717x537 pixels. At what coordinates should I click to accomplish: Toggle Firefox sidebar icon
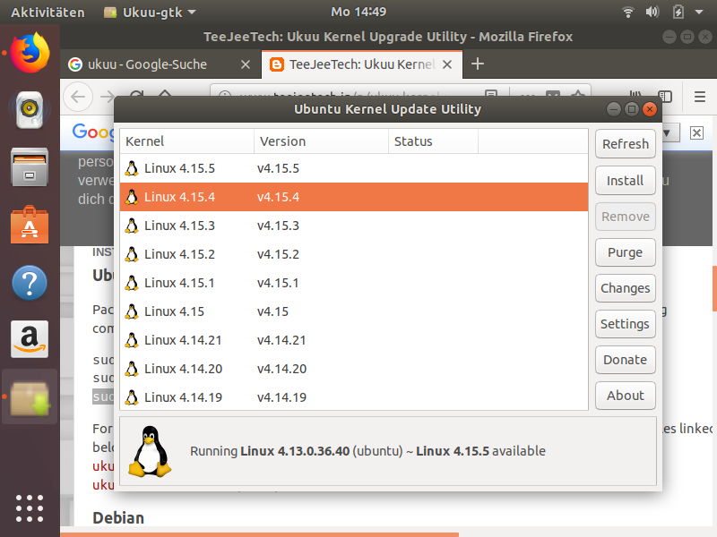click(665, 97)
